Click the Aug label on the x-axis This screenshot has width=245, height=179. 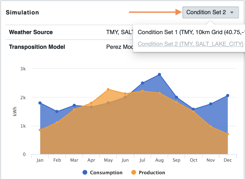(x=159, y=160)
